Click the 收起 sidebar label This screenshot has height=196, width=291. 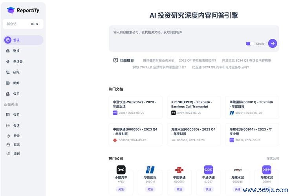[17, 154]
